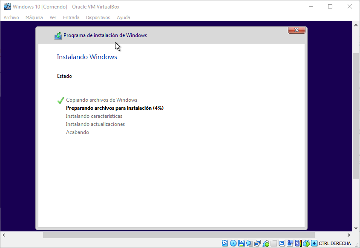Image resolution: width=360 pixels, height=248 pixels.
Task: Click the display settings indicator icon
Action: point(282,243)
